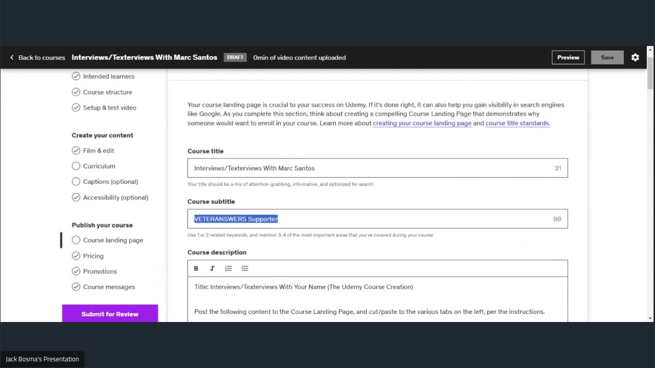The width and height of the screenshot is (655, 368).
Task: Open Course messages section
Action: tap(109, 287)
